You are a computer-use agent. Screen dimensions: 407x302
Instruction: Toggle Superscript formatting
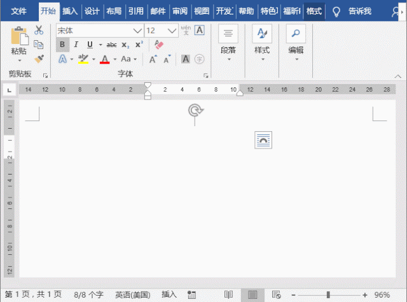pyautogui.click(x=139, y=45)
